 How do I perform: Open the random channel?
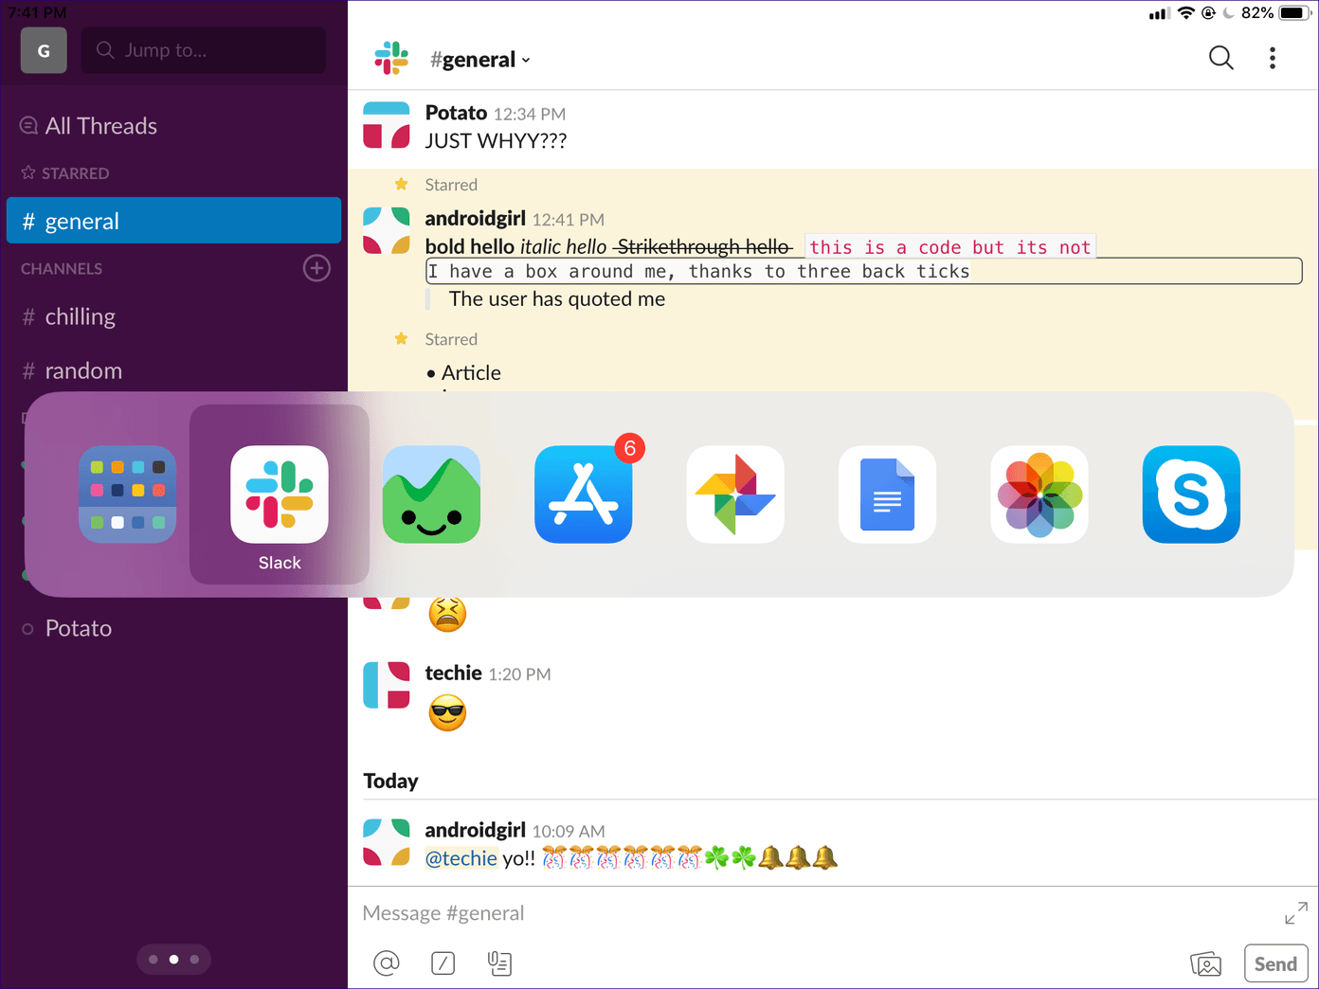click(x=72, y=370)
